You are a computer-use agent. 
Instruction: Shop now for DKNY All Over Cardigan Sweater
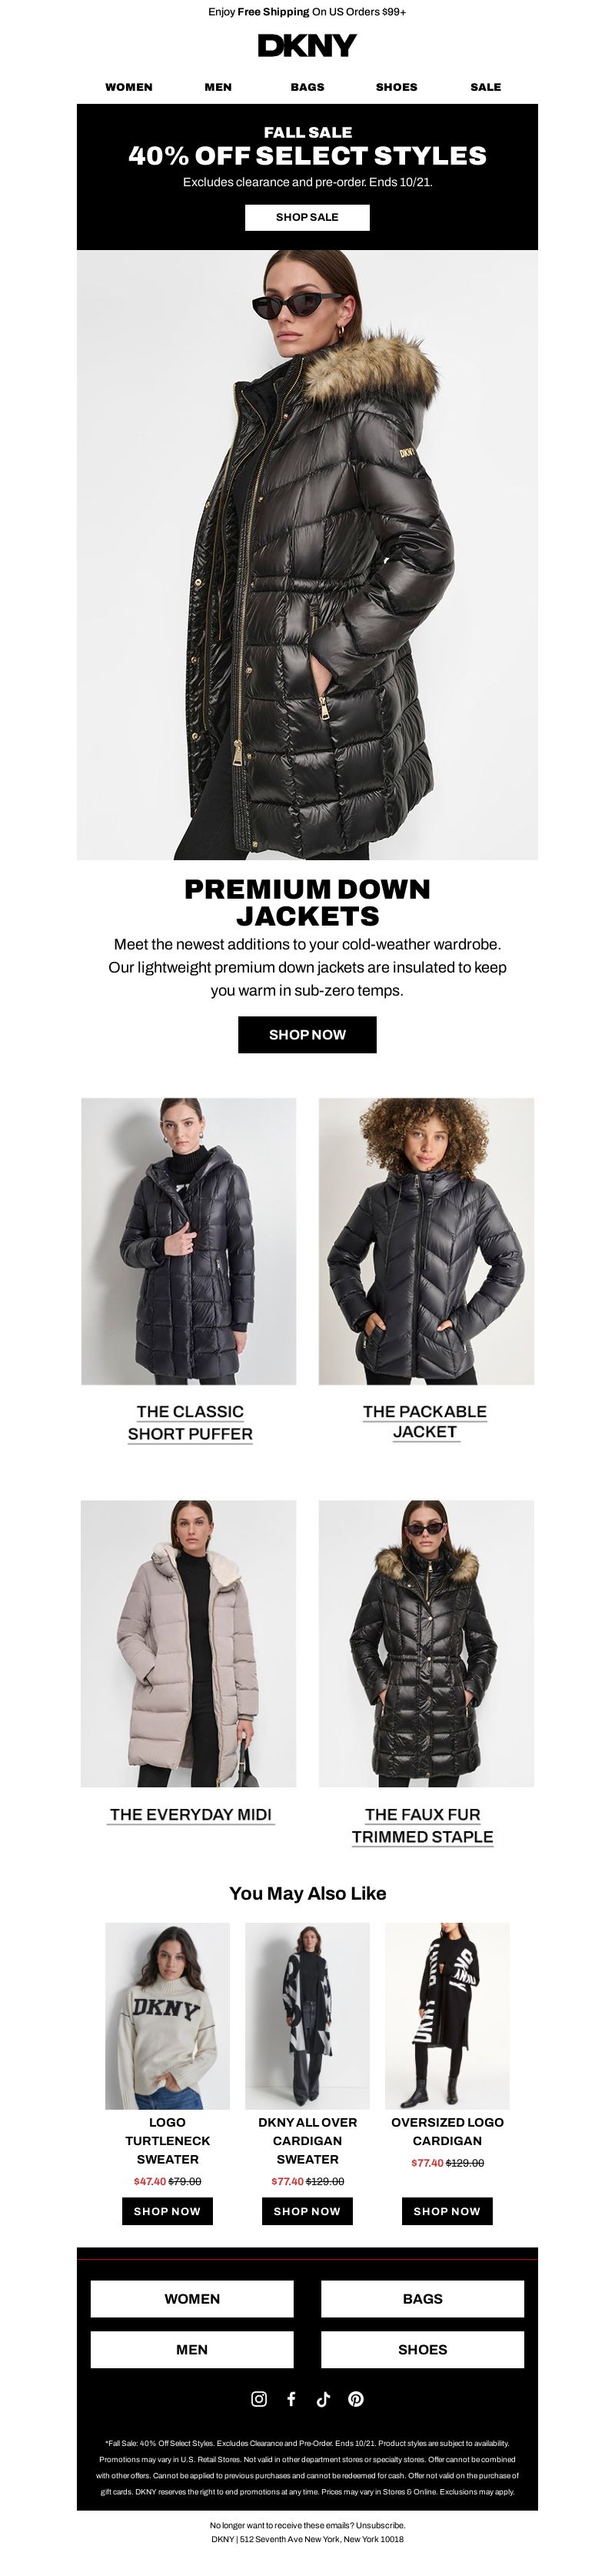(x=307, y=2210)
